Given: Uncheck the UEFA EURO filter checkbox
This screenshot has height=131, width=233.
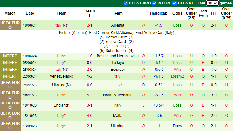Looking at the screenshot, I should (126, 3).
